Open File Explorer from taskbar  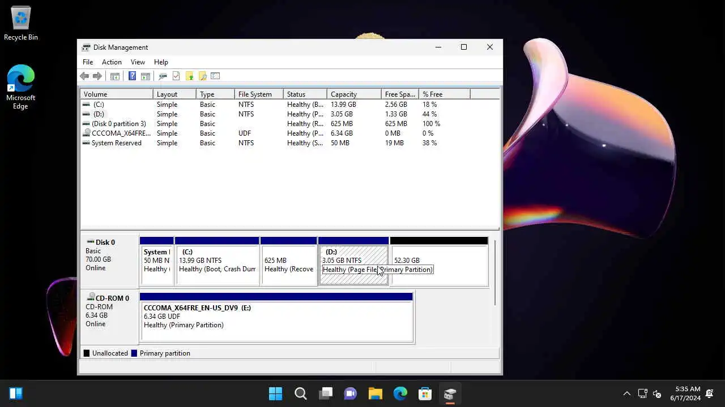pos(376,393)
